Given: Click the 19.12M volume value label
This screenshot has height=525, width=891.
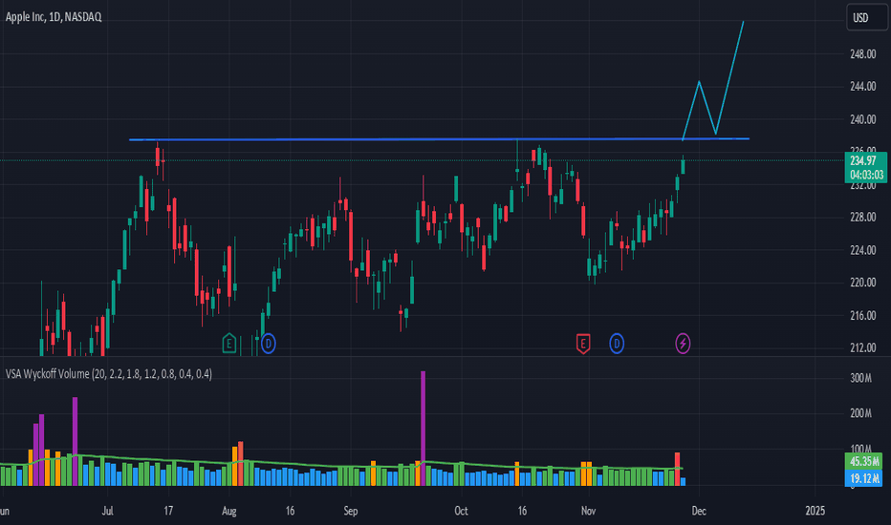Looking at the screenshot, I should coord(864,478).
